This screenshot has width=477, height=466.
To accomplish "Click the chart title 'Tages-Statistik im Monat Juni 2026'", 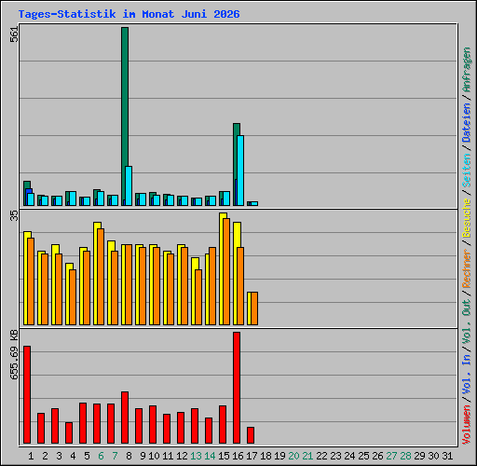I will [x=129, y=14].
